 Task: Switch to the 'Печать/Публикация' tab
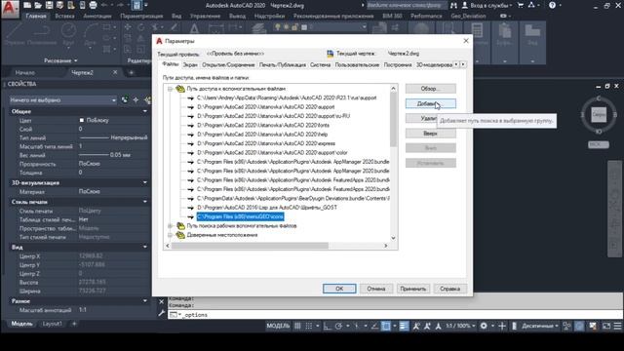click(x=283, y=64)
